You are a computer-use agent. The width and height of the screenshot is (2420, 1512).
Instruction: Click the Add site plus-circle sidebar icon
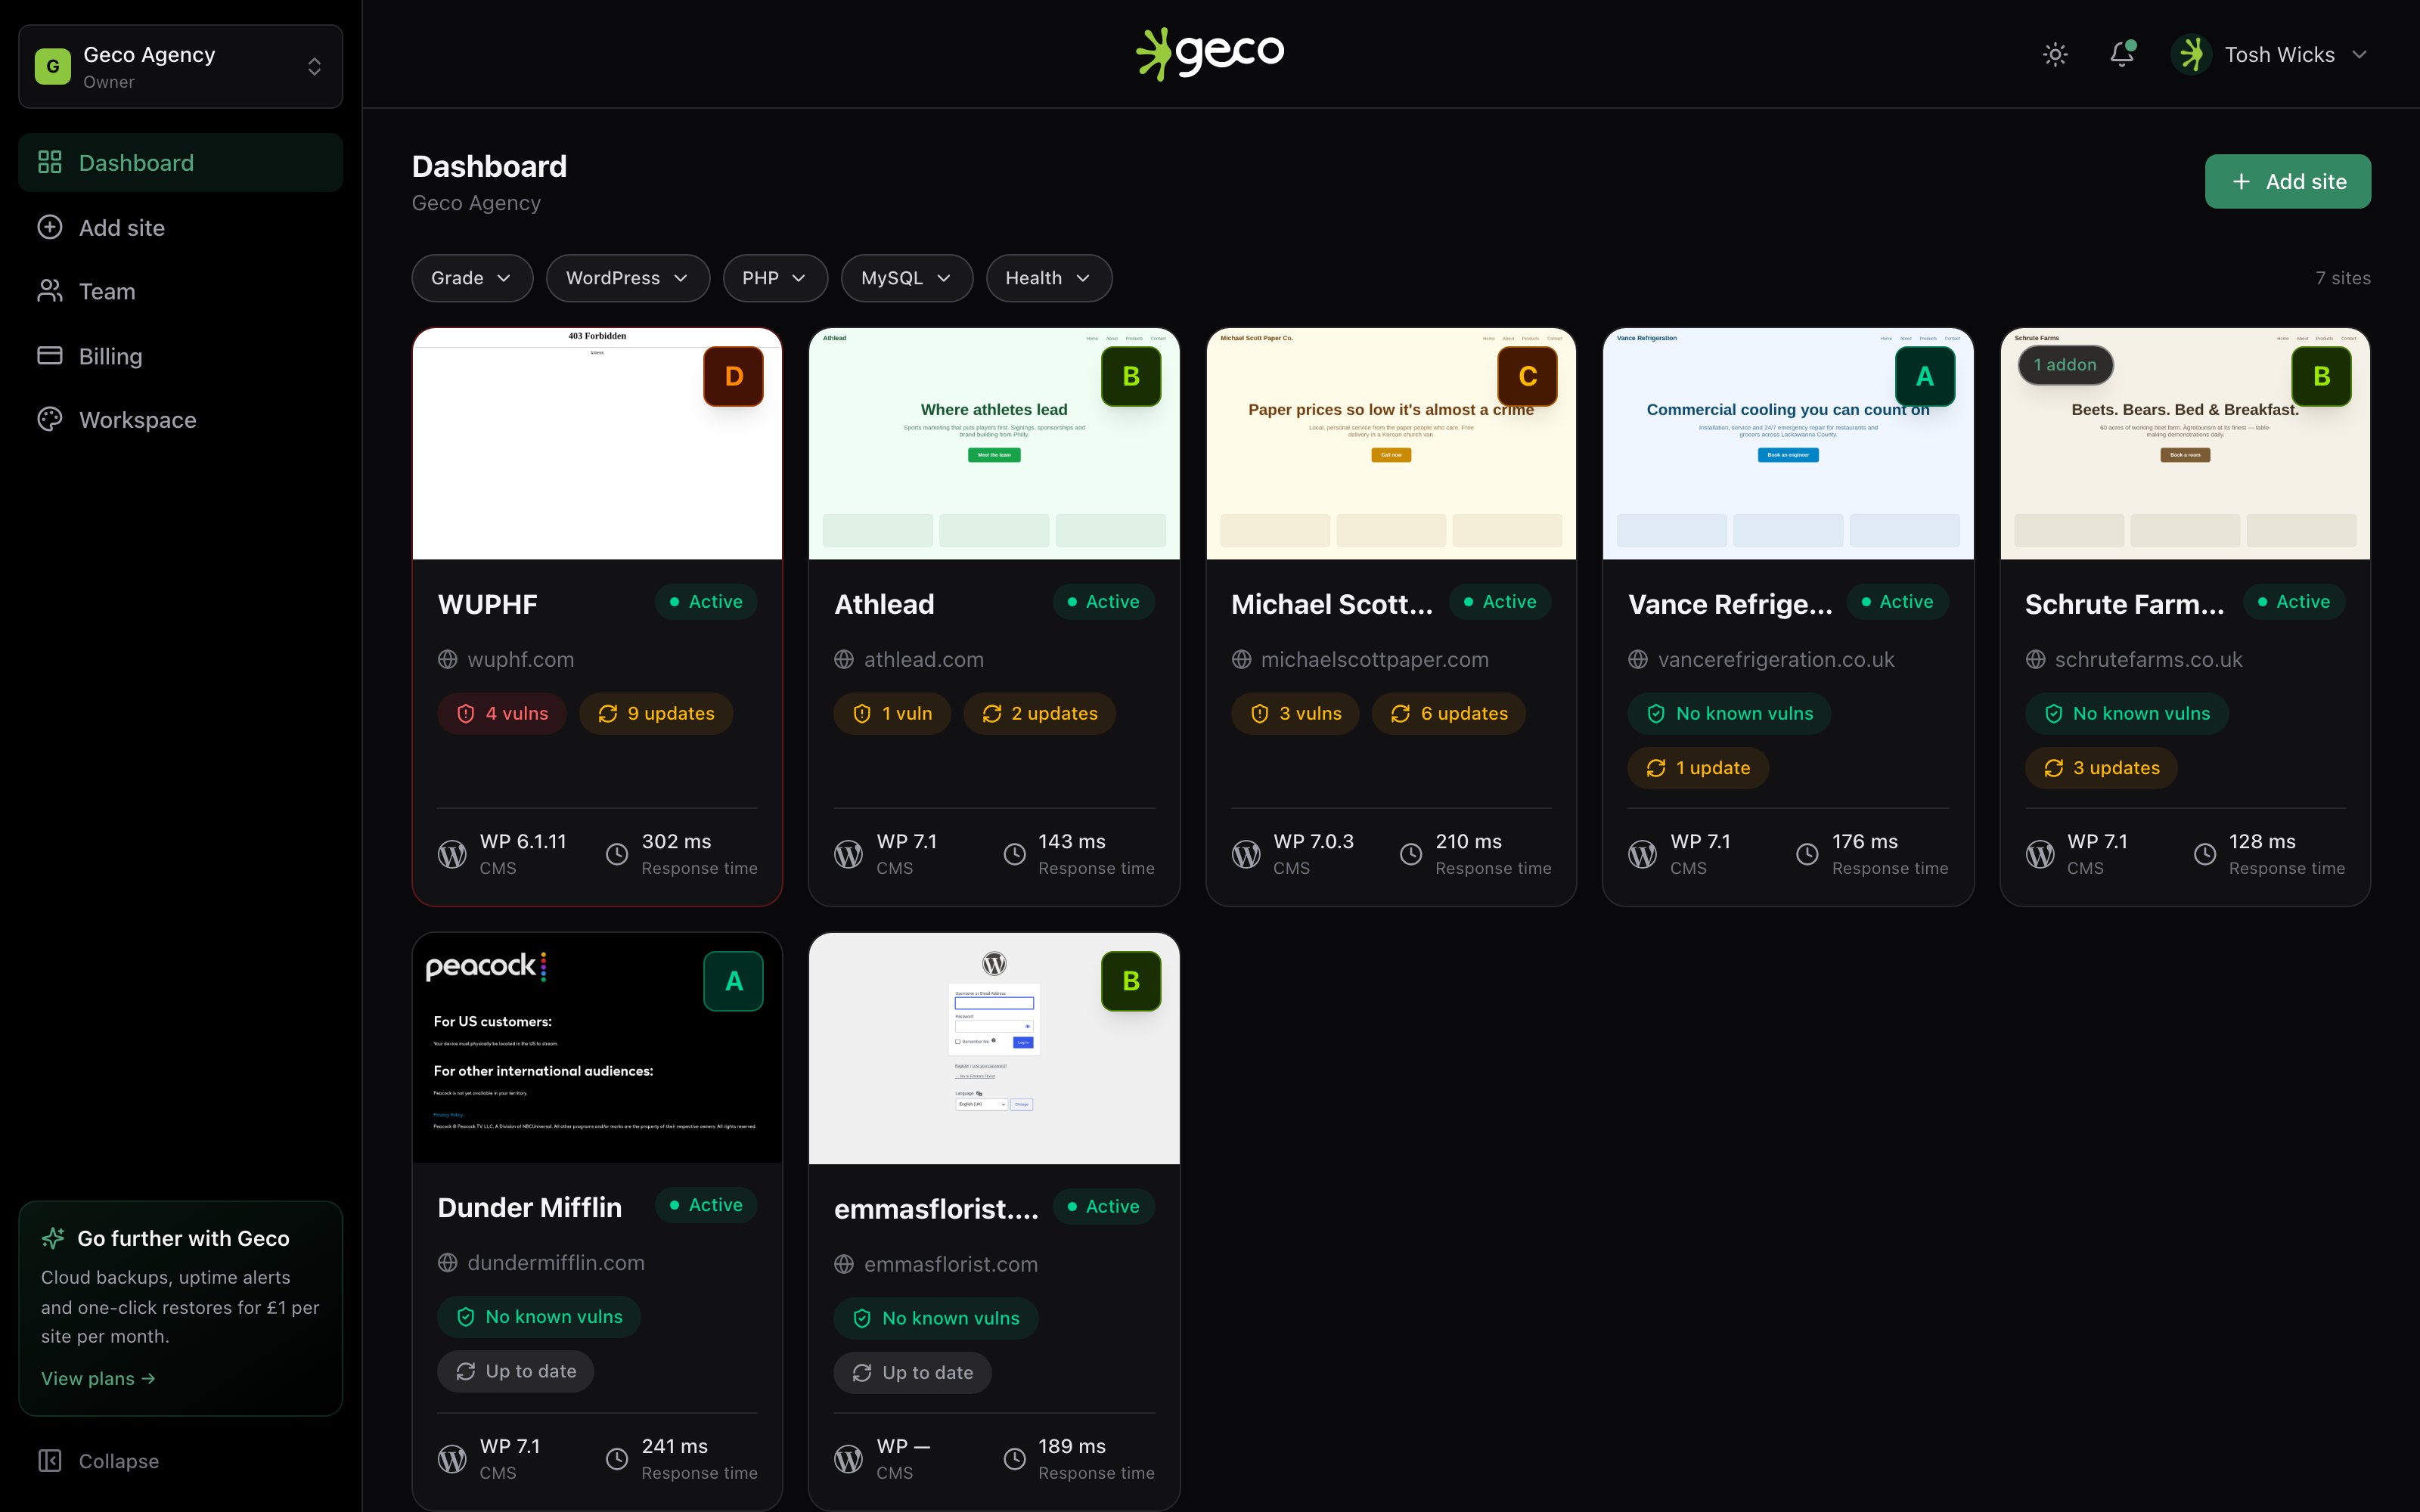(50, 227)
